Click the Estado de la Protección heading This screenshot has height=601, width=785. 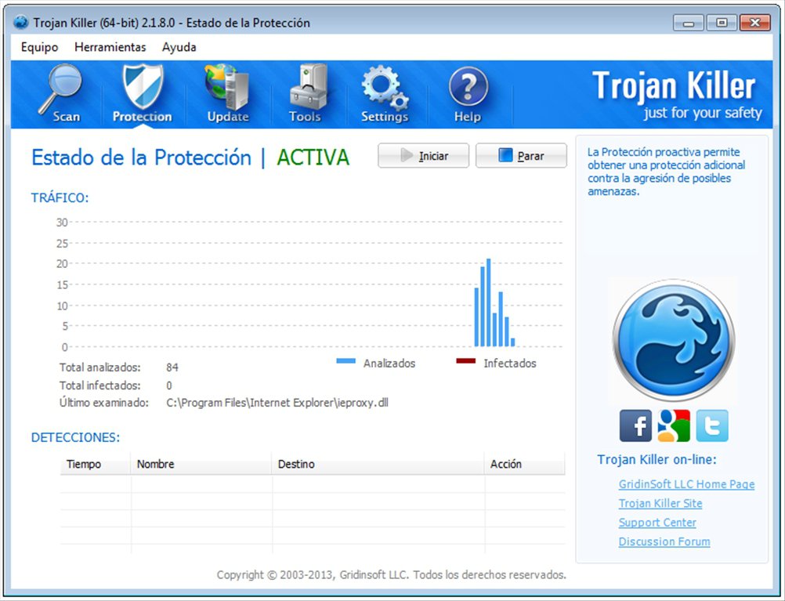pyautogui.click(x=141, y=157)
